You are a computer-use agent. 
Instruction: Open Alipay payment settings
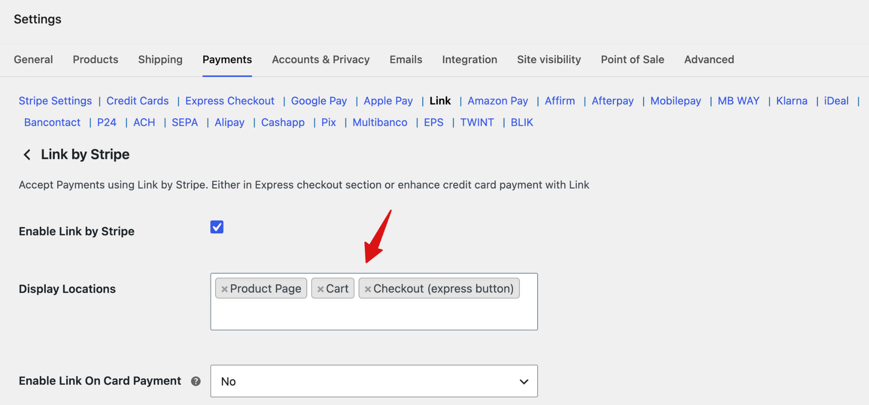click(230, 122)
